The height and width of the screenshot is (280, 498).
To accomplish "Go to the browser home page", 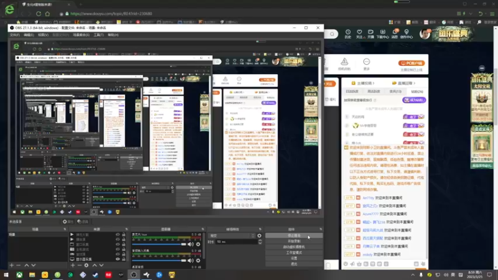I will point(47,14).
